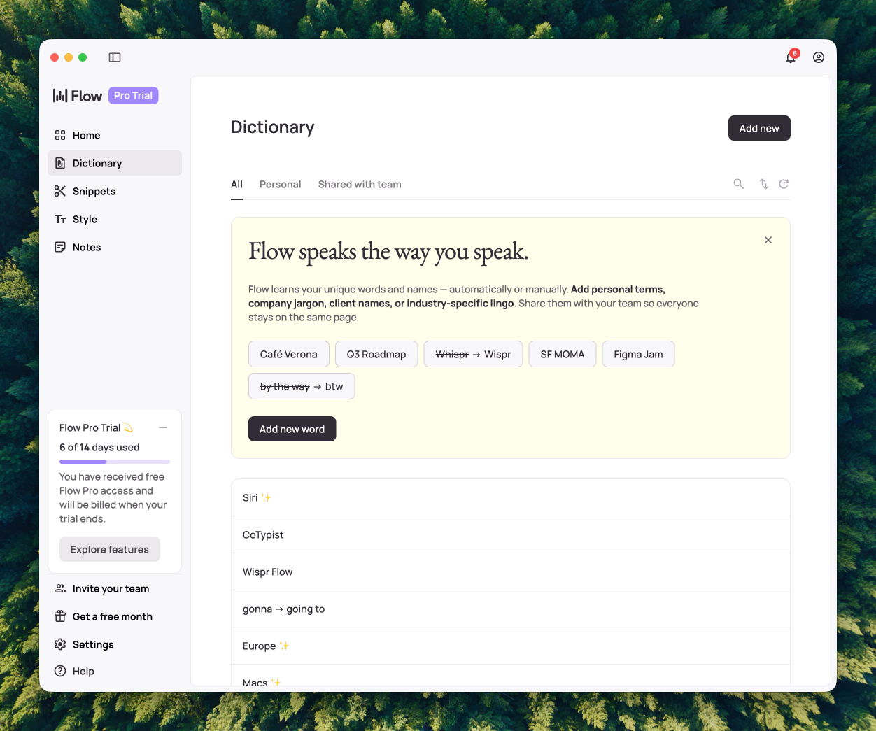
Task: Select the Café Verona dictionary chip
Action: [x=288, y=354]
